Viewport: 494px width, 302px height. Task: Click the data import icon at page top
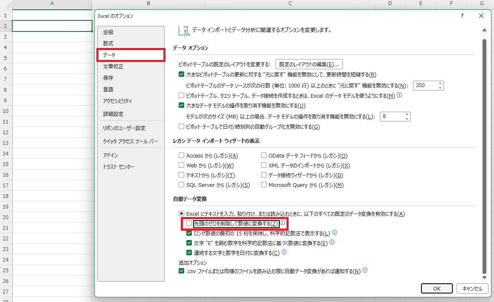pos(184,31)
